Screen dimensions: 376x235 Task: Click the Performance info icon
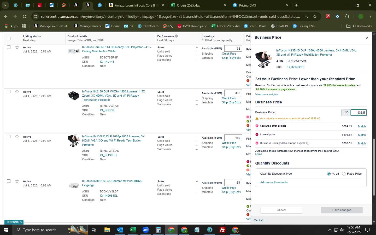(177, 36)
